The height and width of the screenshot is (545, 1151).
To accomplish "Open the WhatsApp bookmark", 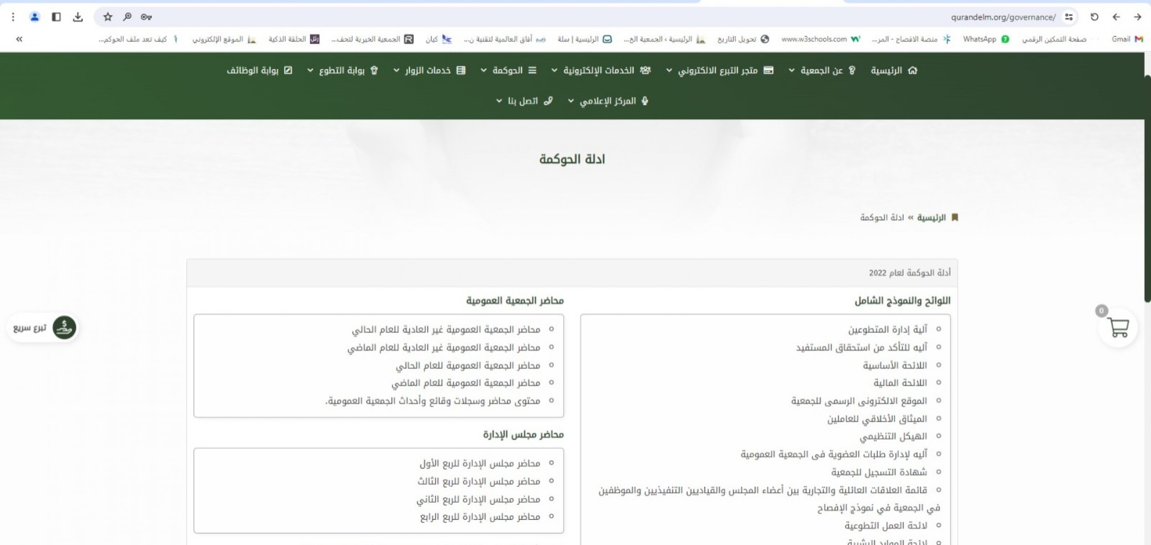I will 986,39.
